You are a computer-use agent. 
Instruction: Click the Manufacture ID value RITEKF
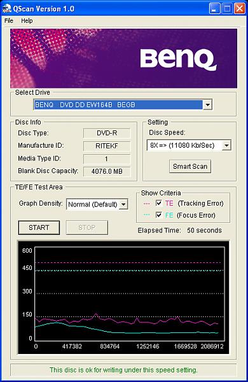[x=107, y=146]
